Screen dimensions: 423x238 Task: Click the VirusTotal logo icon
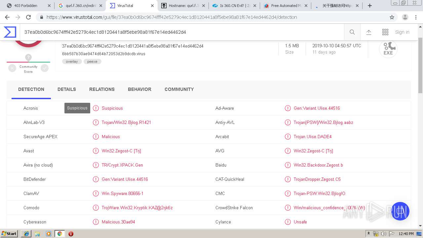pos(10,32)
